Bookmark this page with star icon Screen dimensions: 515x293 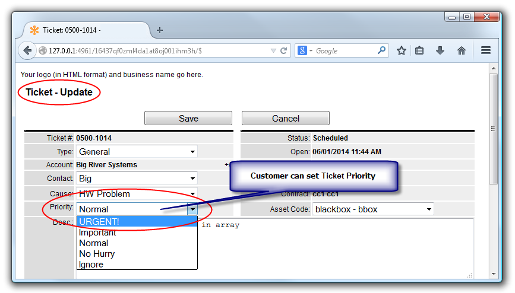pyautogui.click(x=402, y=51)
